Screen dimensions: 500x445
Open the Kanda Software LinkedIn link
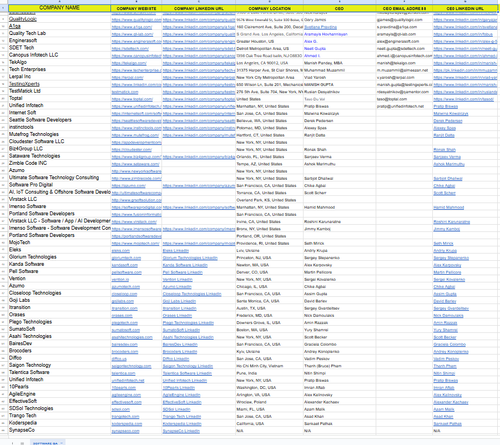185,265
